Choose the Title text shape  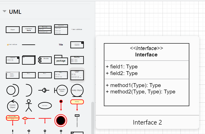61,45
